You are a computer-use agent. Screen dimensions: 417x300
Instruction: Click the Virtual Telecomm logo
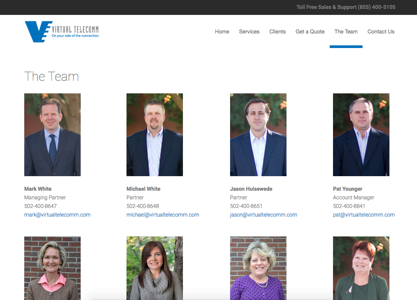pos(62,32)
